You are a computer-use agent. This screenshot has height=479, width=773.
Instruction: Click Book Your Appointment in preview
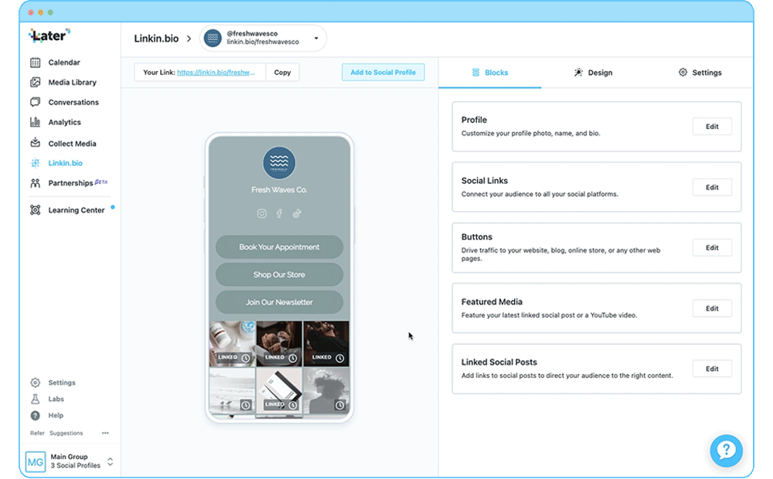[x=279, y=247]
